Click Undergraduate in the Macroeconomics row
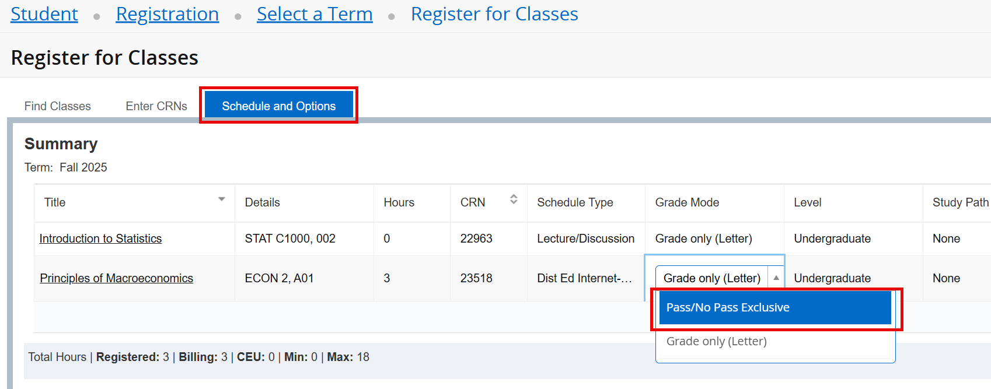Image resolution: width=991 pixels, height=389 pixels. [x=832, y=278]
